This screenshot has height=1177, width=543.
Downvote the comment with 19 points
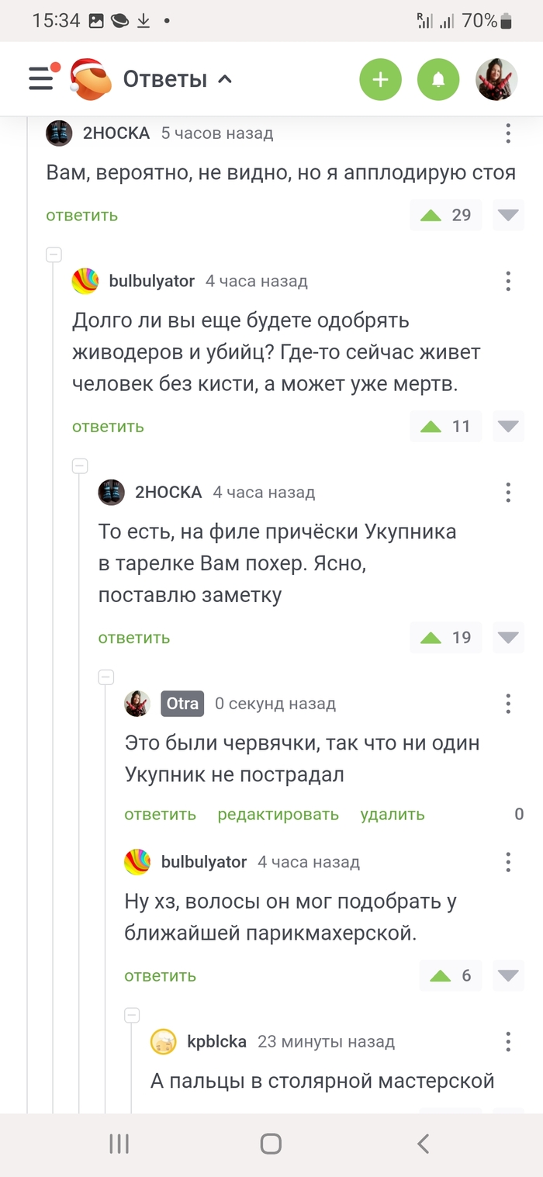coord(508,638)
